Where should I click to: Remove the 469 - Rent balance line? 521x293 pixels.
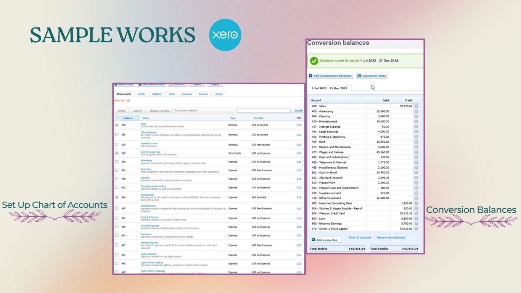click(x=416, y=142)
